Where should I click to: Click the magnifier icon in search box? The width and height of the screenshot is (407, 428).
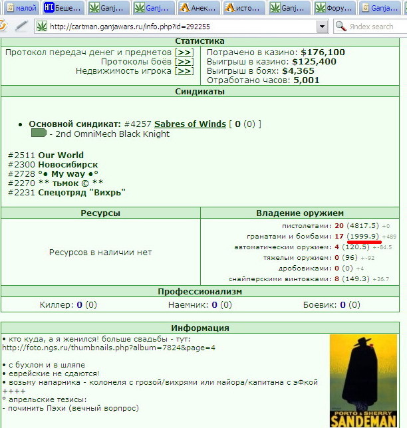pyautogui.click(x=340, y=26)
